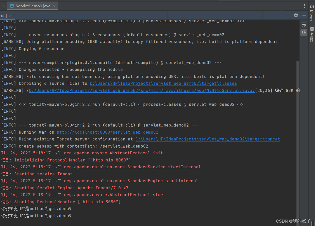The width and height of the screenshot is (315, 226).
Task: Close the run console tab
Action: click(10, 15)
